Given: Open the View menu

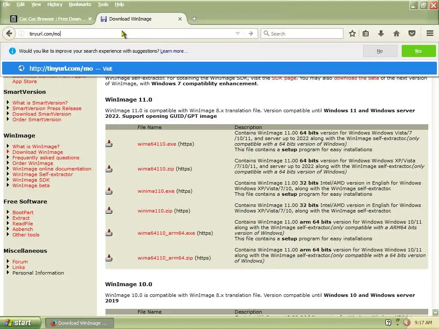Looking at the screenshot, I should 36,4.
